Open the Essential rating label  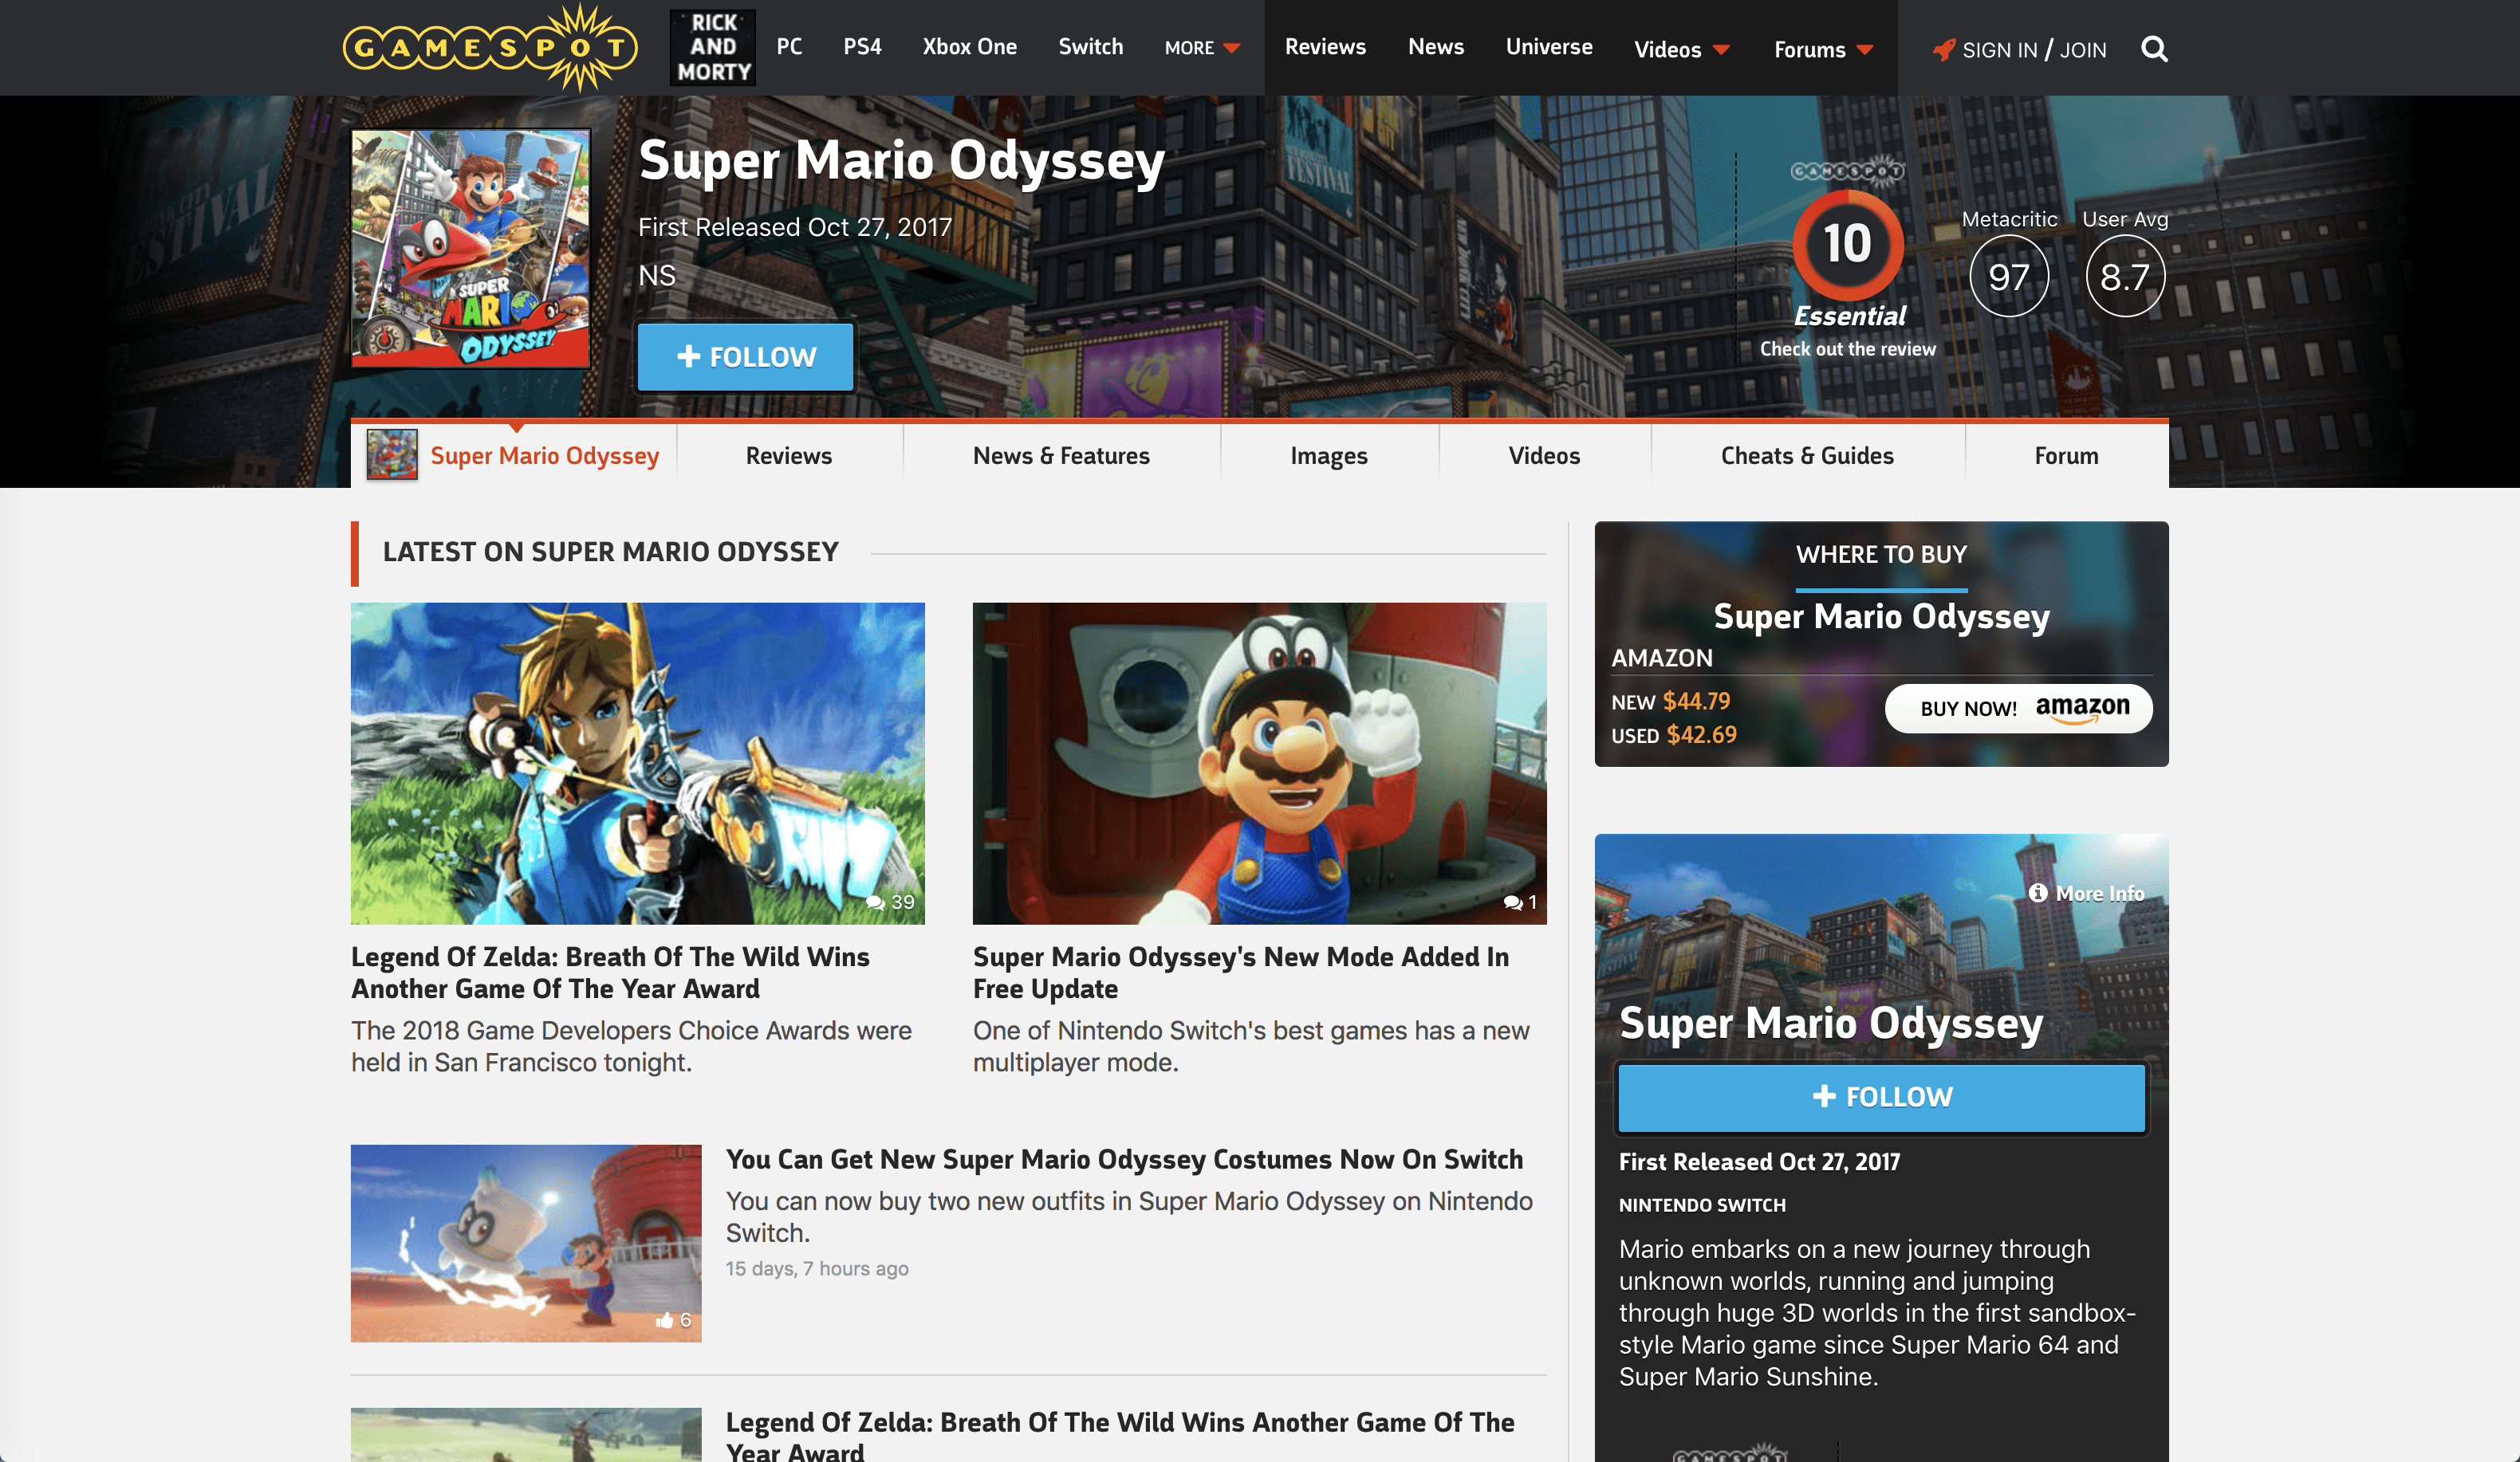[x=1849, y=316]
